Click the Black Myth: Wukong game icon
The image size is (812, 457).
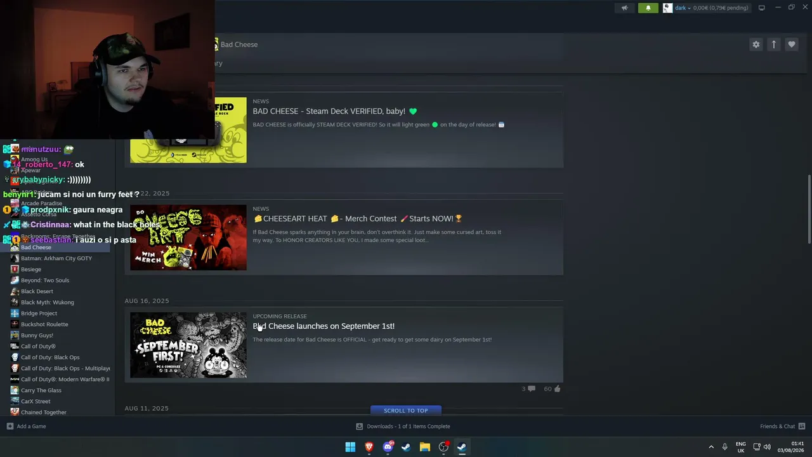click(x=15, y=302)
